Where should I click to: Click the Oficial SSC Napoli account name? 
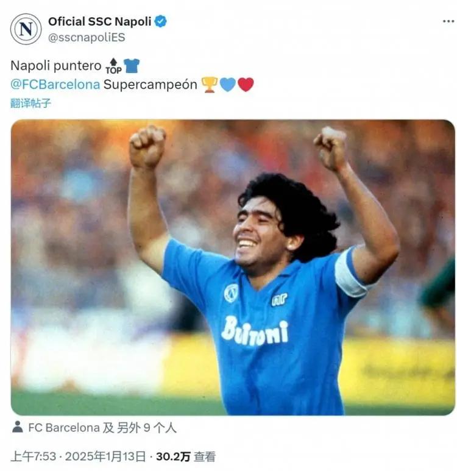tap(100, 21)
